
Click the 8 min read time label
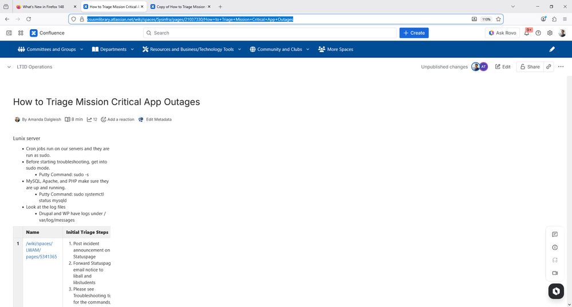coord(74,119)
